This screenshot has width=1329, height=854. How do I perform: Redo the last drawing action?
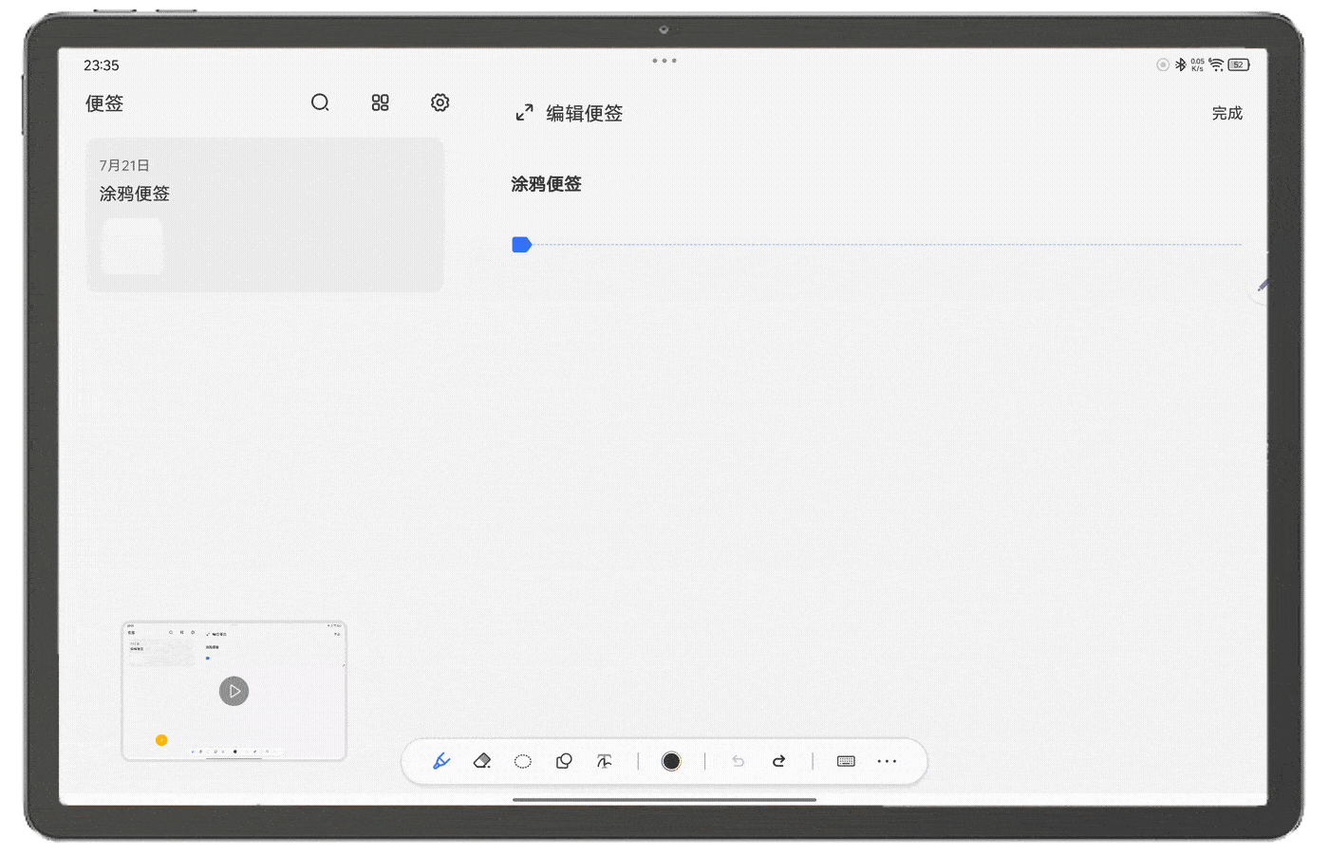779,761
